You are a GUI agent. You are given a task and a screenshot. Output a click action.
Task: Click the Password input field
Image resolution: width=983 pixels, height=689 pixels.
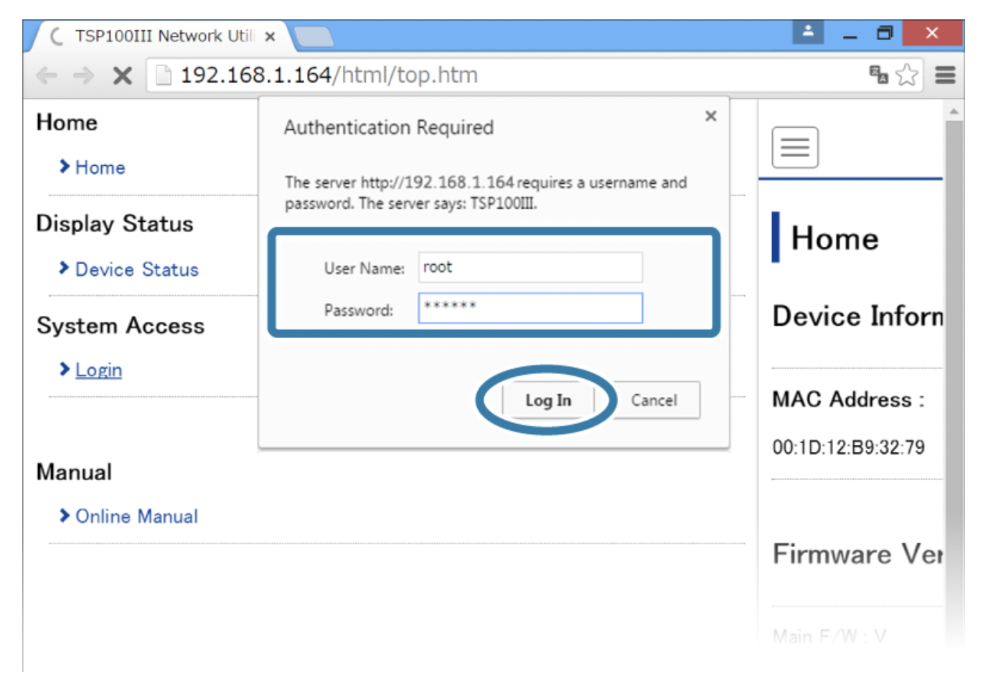click(x=530, y=309)
